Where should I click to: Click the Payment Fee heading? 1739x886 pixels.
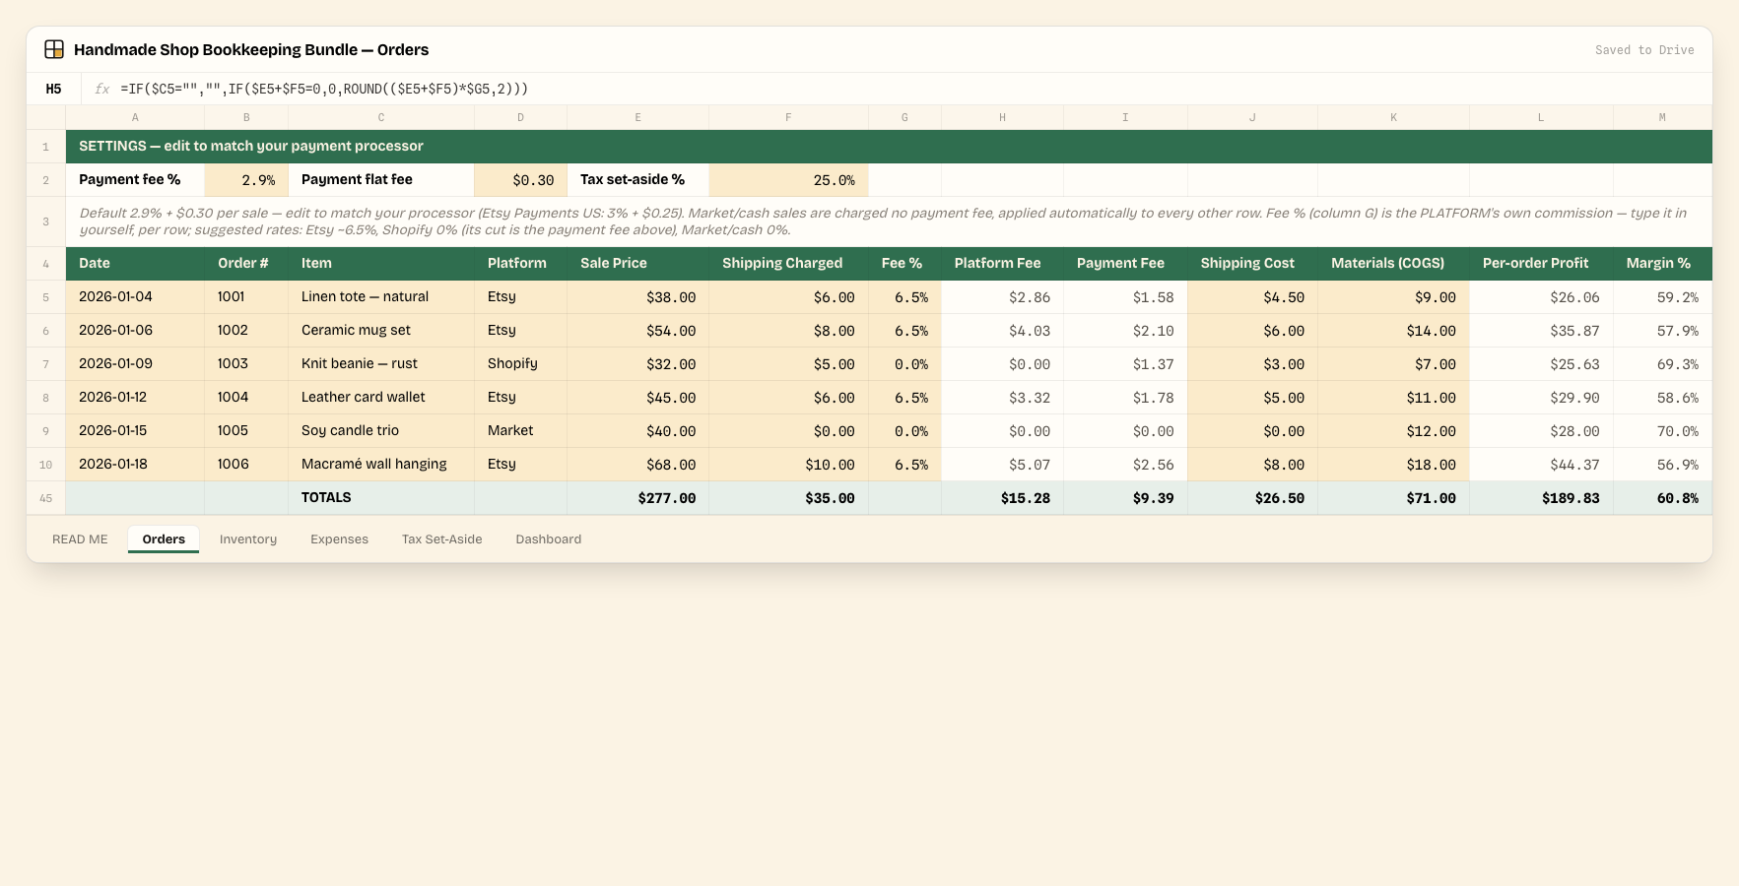[1125, 264]
